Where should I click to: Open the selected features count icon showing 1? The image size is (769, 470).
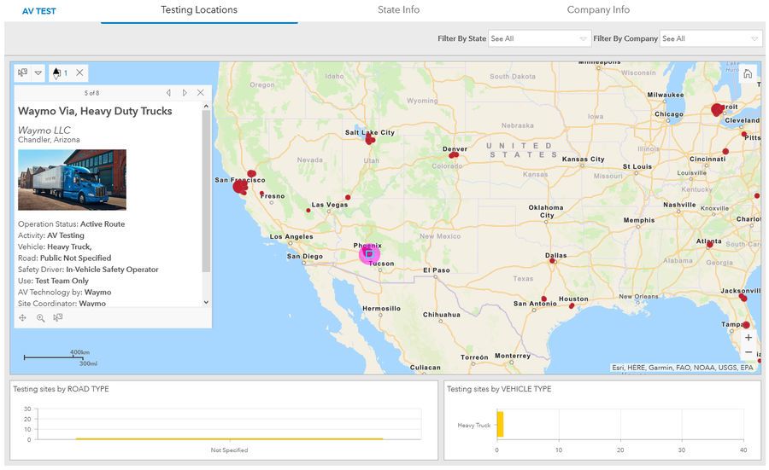click(x=59, y=73)
